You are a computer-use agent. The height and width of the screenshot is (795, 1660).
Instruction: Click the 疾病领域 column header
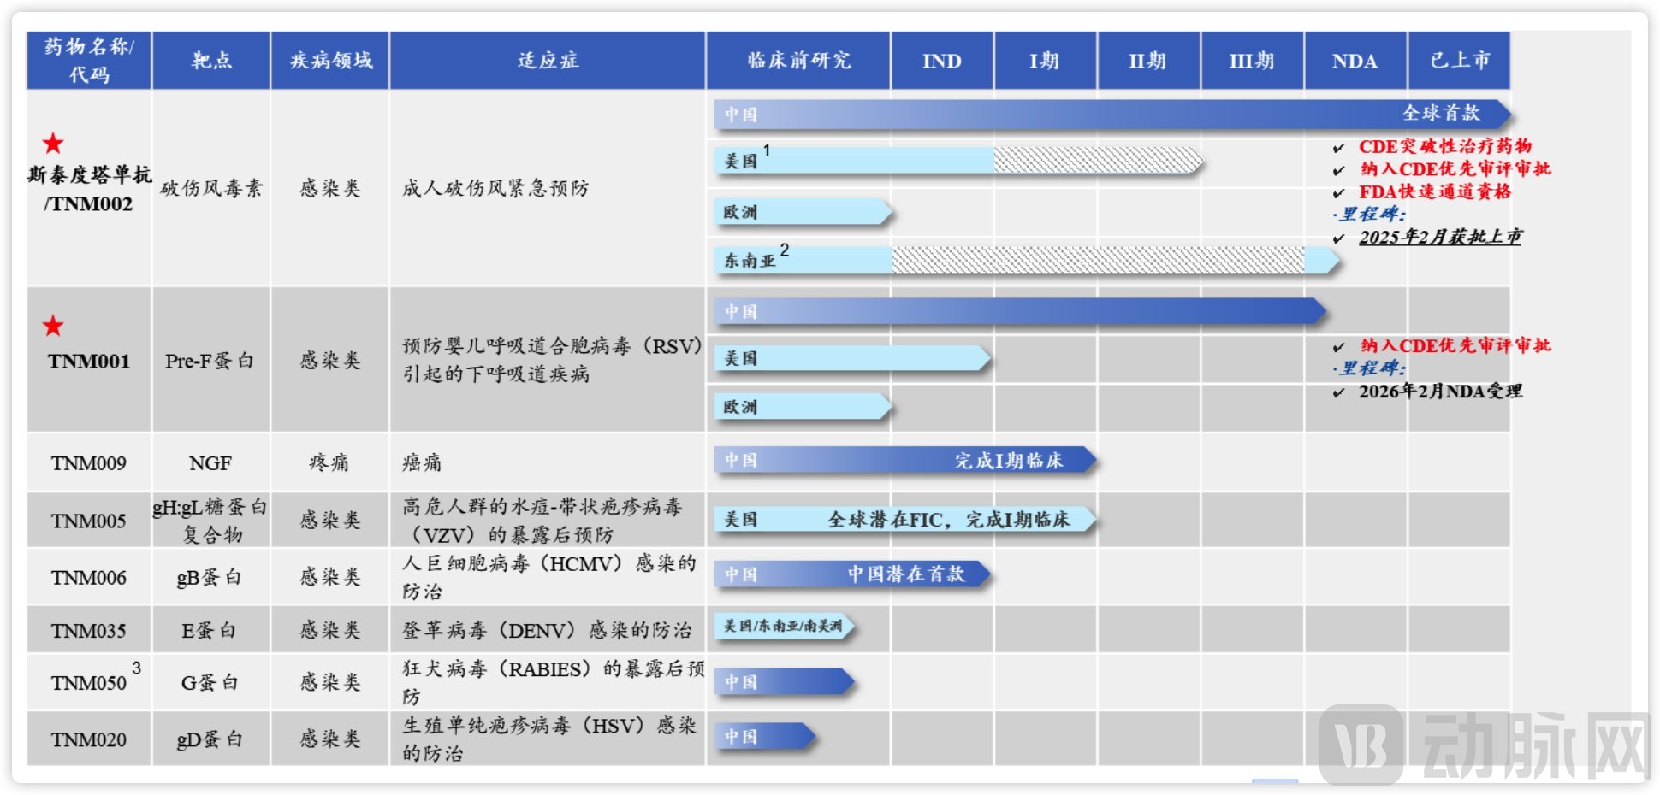[330, 61]
